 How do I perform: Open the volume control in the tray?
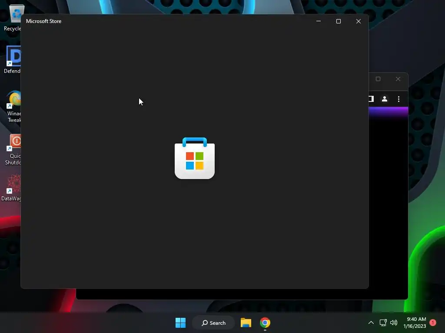394,323
